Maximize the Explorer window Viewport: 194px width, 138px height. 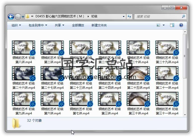(x=172, y=8)
